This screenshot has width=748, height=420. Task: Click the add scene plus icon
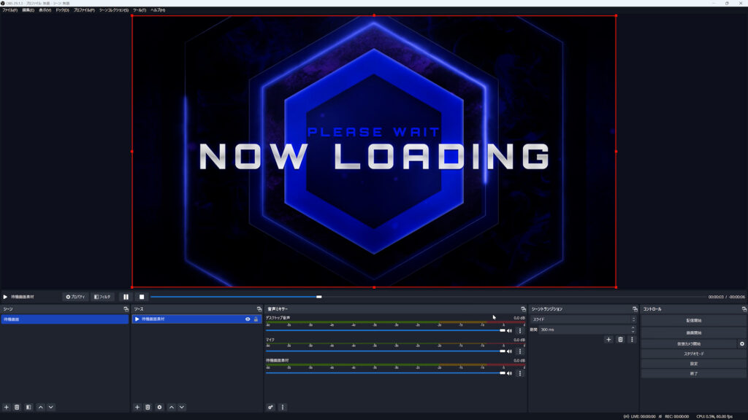click(7, 407)
